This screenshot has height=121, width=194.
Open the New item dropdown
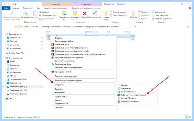[x=127, y=12]
